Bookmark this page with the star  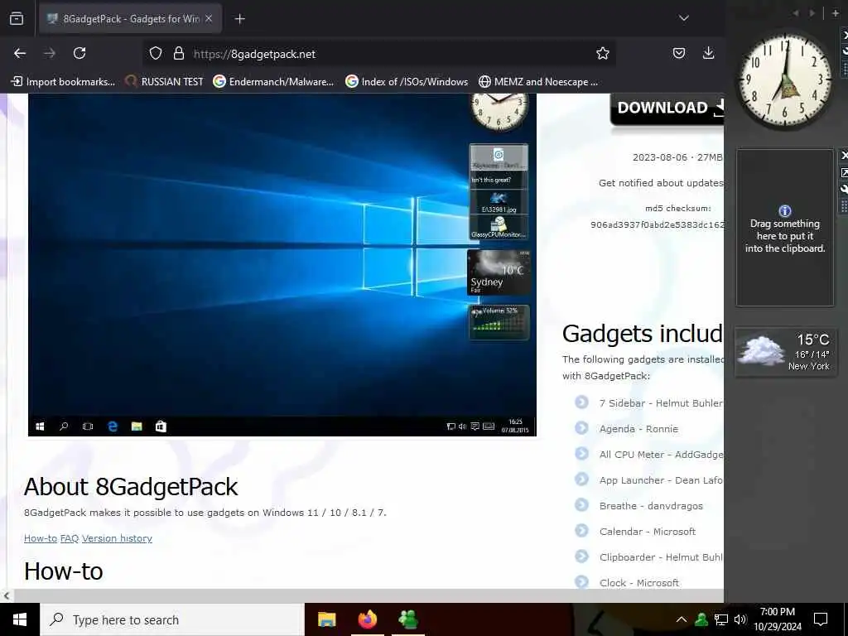pyautogui.click(x=603, y=54)
